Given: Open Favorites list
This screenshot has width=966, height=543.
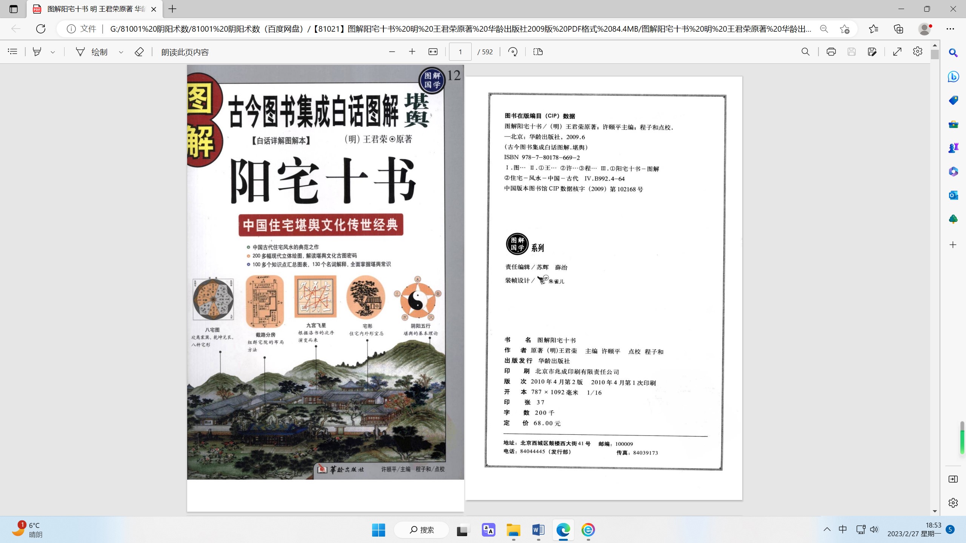Looking at the screenshot, I should tap(873, 29).
